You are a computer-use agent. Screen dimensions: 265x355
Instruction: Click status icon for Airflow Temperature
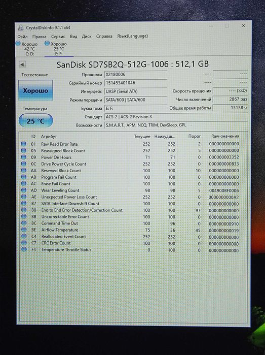coord(23,230)
